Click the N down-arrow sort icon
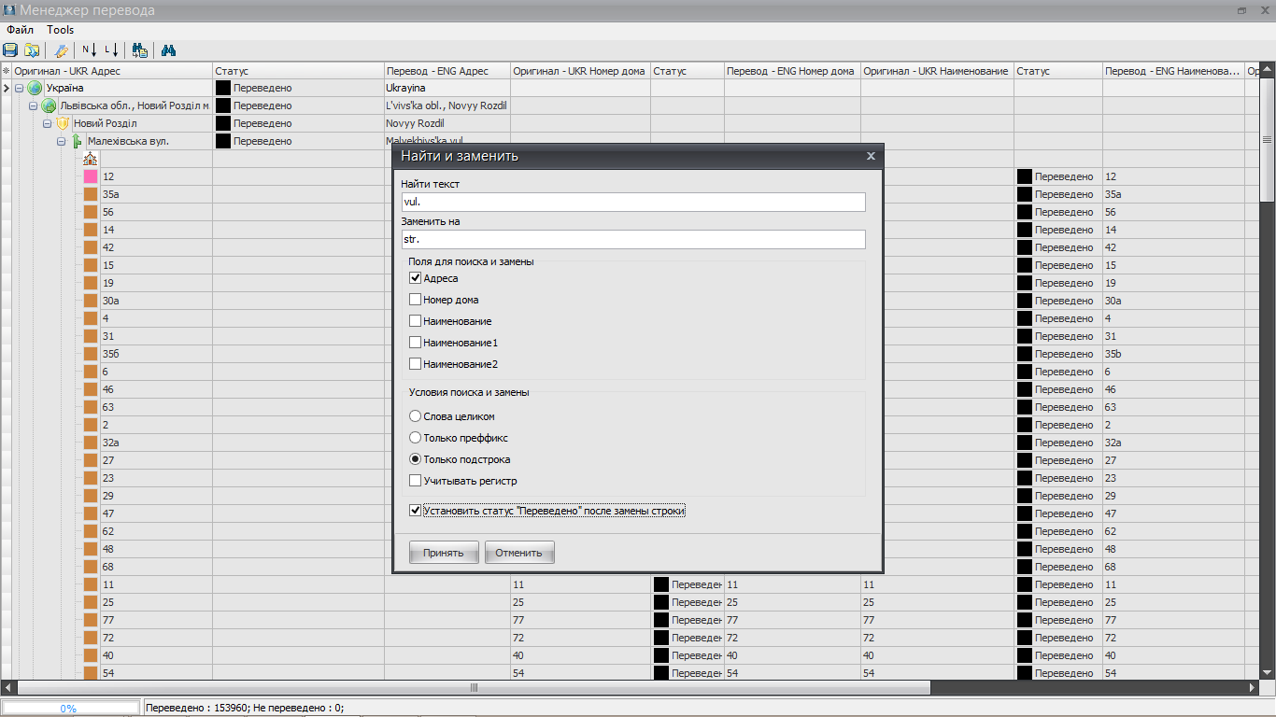Image resolution: width=1276 pixels, height=717 pixels. click(x=90, y=50)
